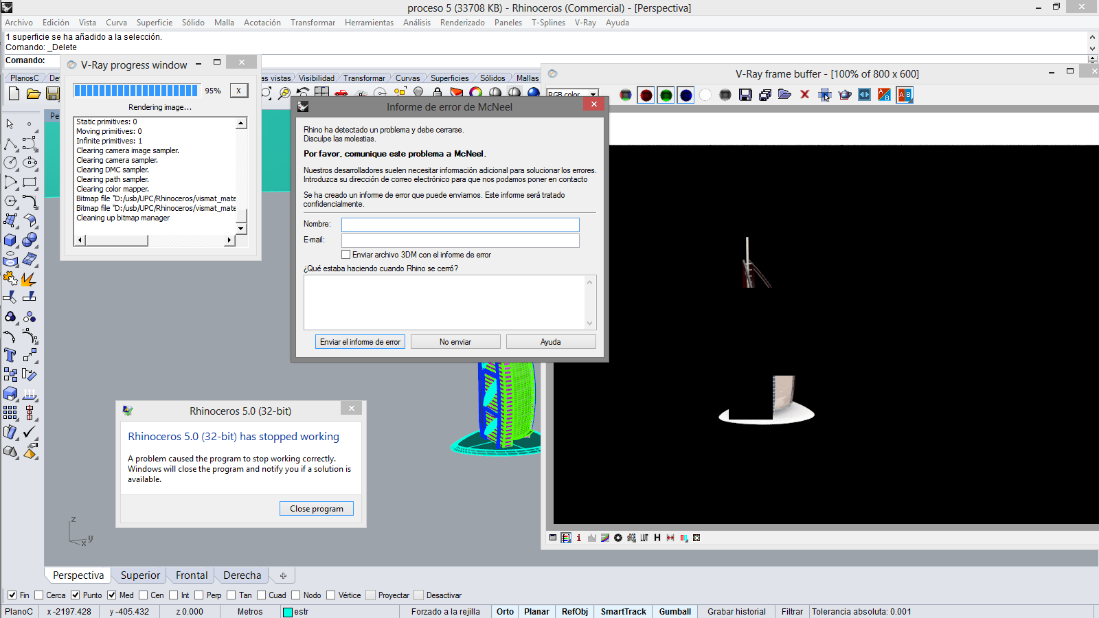This screenshot has width=1099, height=618.
Task: Clear the V-Ray frame buffer image
Action: click(x=805, y=95)
